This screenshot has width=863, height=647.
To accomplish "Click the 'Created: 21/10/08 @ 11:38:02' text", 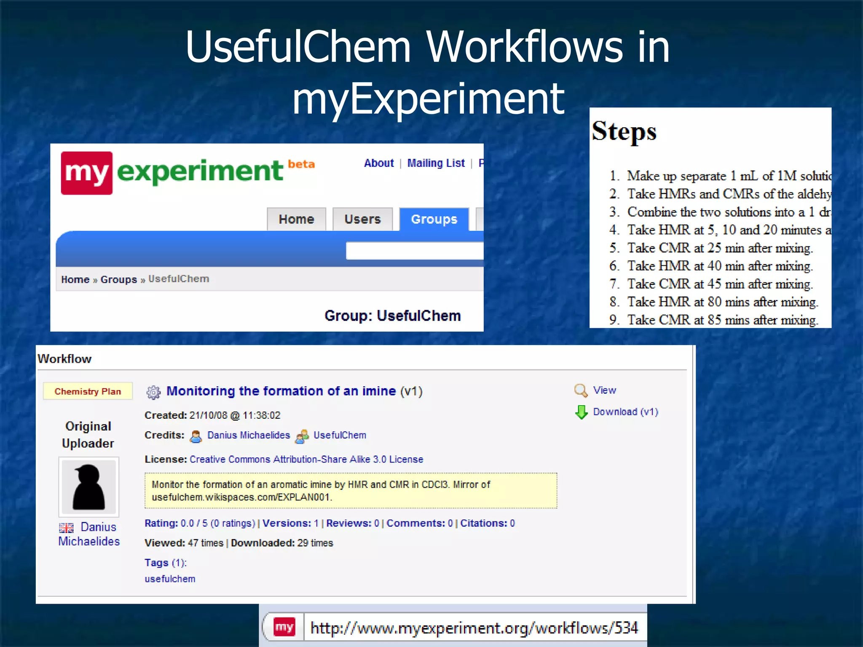I will click(x=212, y=415).
